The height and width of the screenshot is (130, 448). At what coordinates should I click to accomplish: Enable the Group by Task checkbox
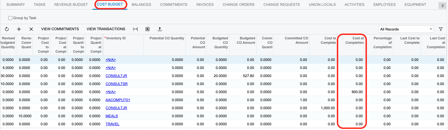click(x=10, y=18)
